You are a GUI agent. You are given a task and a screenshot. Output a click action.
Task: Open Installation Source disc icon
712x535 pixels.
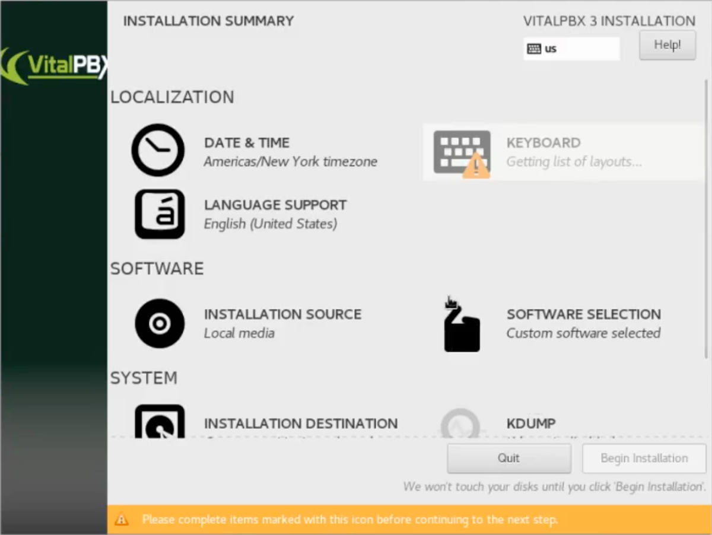160,323
